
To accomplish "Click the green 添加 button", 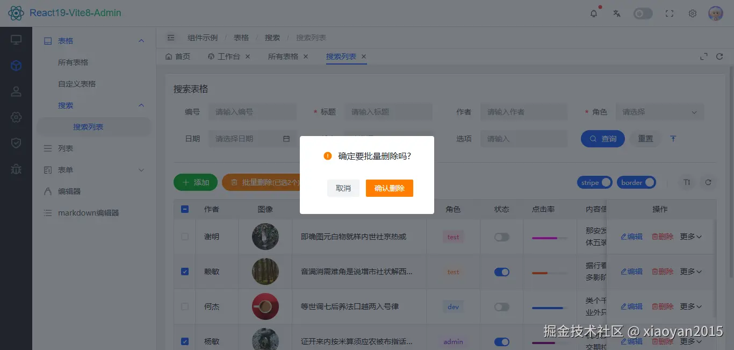I will 196,182.
